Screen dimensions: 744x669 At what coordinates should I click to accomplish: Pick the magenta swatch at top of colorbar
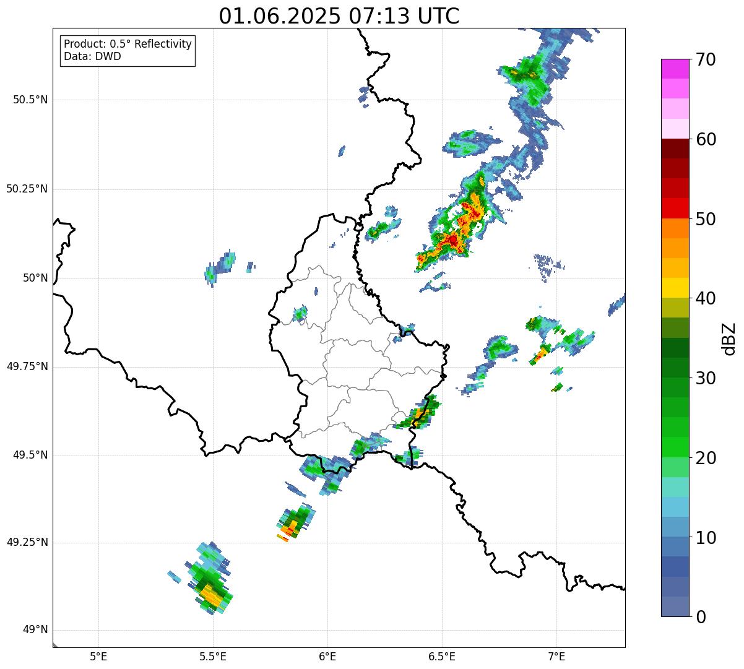(x=675, y=69)
